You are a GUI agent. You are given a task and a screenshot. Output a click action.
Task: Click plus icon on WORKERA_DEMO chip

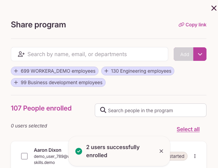click(16, 71)
